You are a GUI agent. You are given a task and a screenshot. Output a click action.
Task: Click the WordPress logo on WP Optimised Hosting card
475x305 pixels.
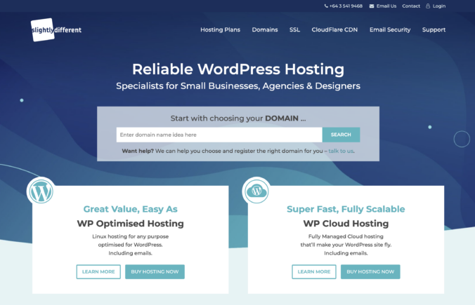pyautogui.click(x=41, y=191)
